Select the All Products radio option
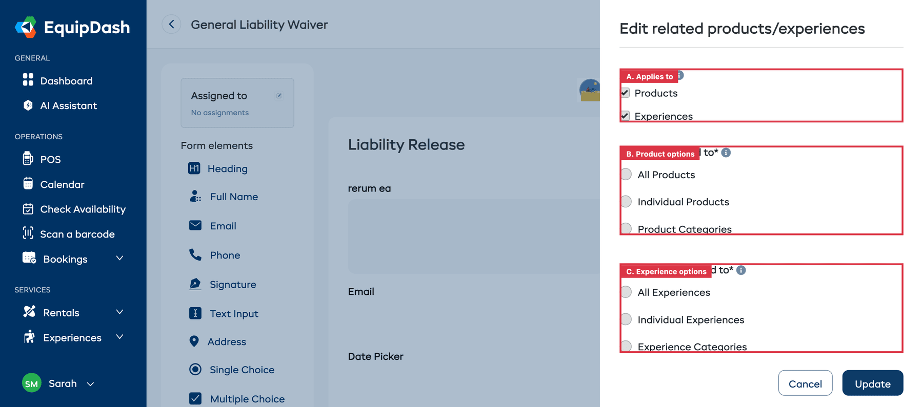This screenshot has height=407, width=923. [626, 175]
